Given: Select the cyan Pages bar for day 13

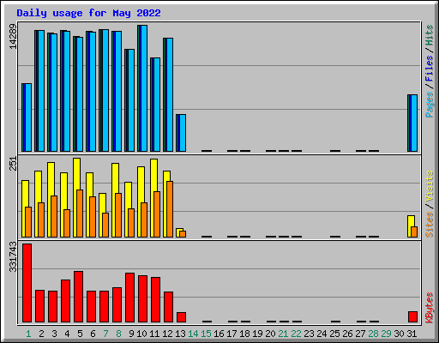Looking at the screenshot, I should (x=183, y=133).
